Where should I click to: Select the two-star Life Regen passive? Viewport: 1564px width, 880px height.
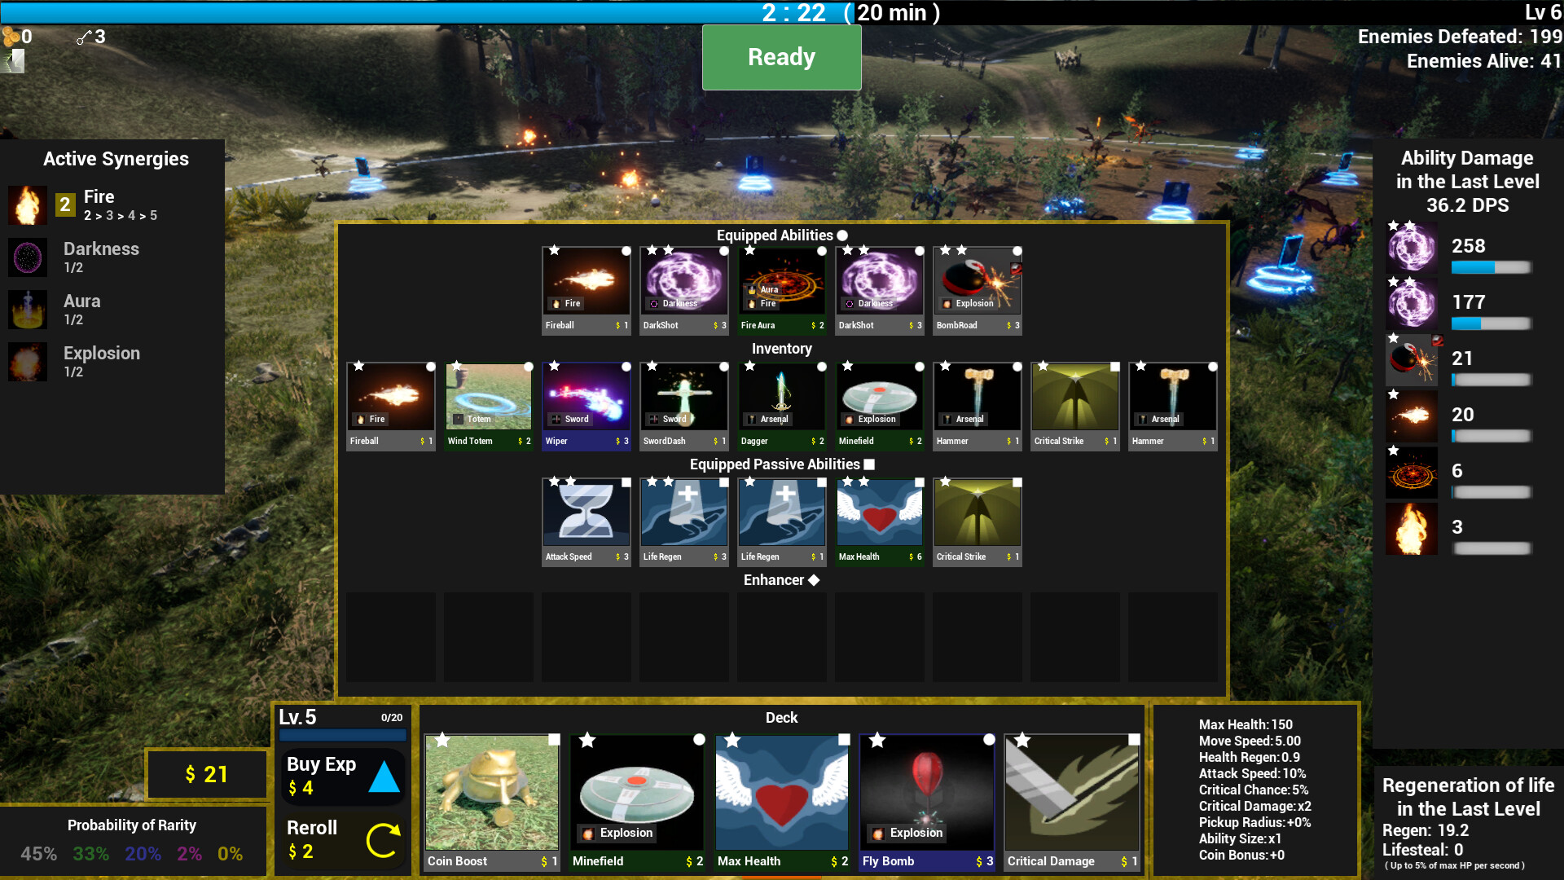tap(683, 522)
